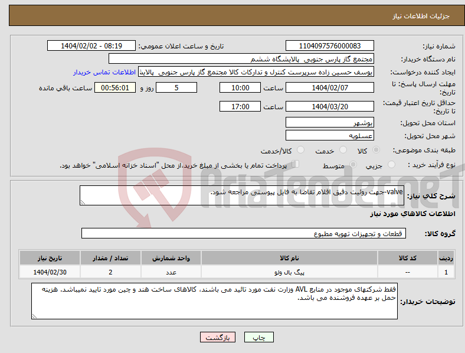
Task: Click the requester field یوسف حسین زاده
Action: 256,72
